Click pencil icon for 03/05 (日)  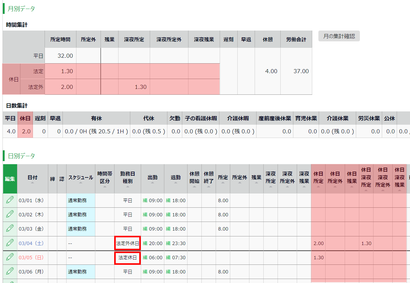tap(10, 257)
